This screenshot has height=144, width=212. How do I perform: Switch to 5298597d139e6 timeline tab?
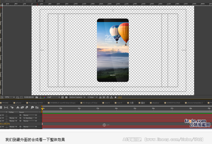click(172, 103)
